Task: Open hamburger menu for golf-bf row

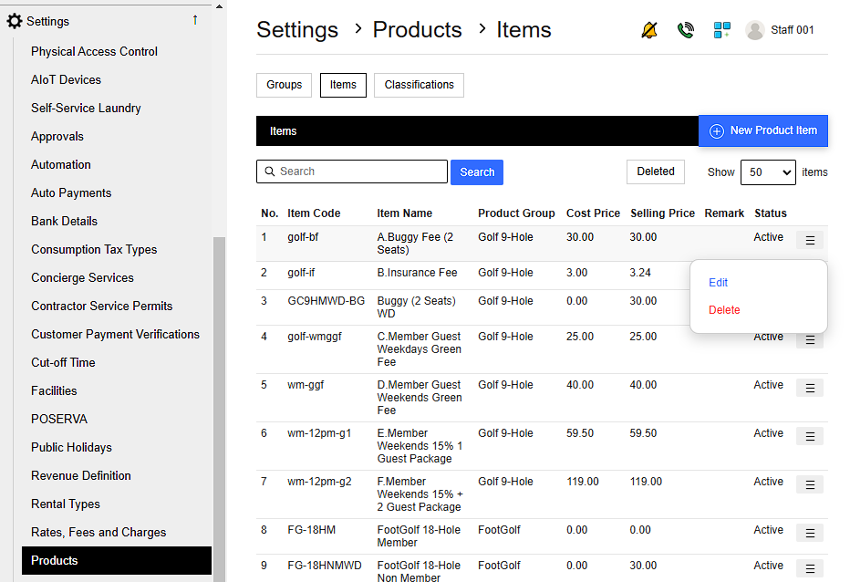Action: pos(809,240)
